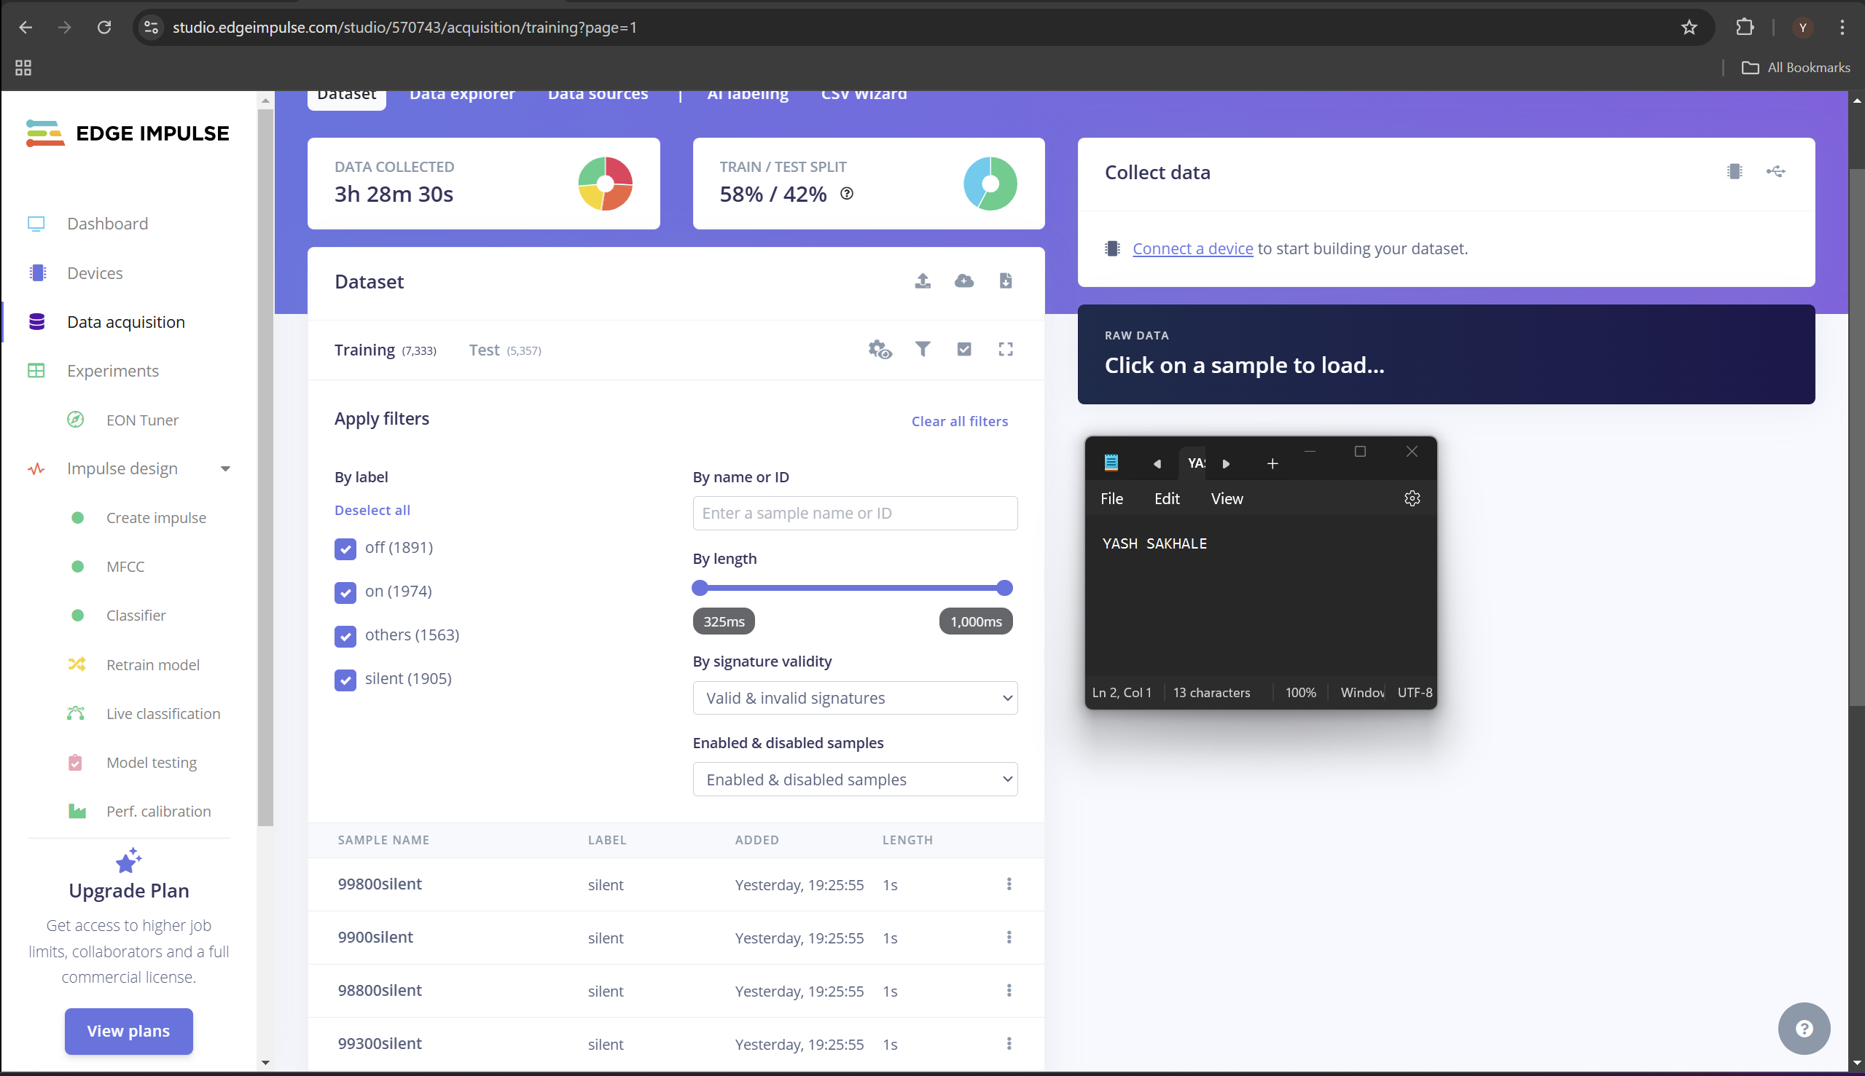Open the Data explorer tab
Image resolution: width=1865 pixels, height=1076 pixels.
tap(462, 95)
